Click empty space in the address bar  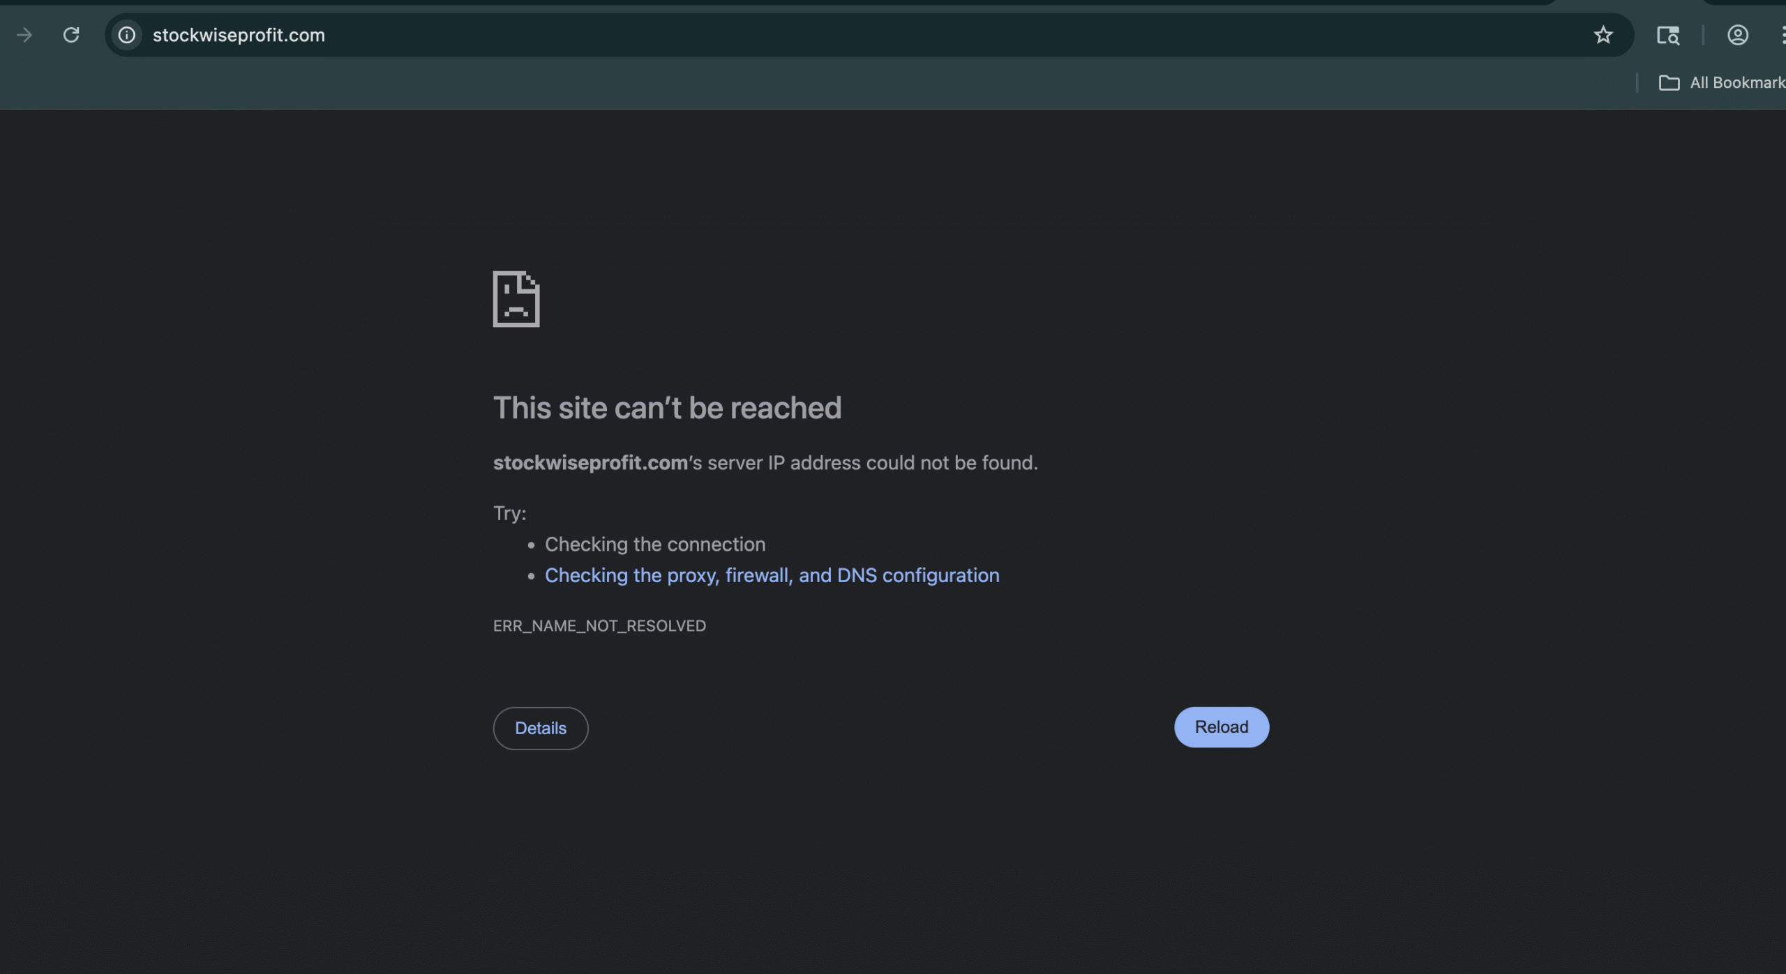(907, 35)
